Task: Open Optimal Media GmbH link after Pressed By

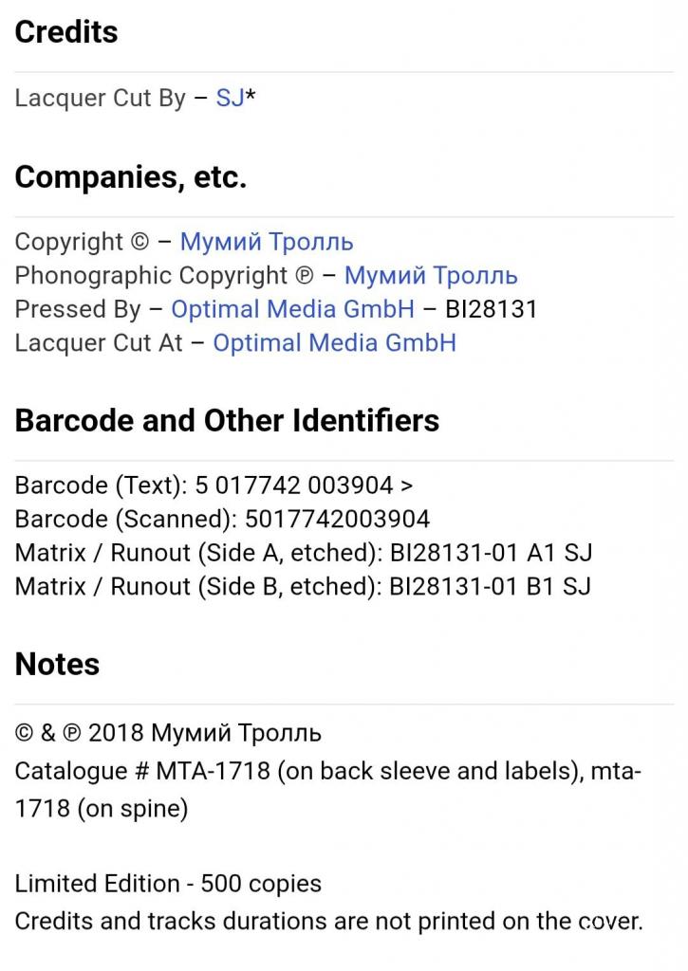Action: 292,309
